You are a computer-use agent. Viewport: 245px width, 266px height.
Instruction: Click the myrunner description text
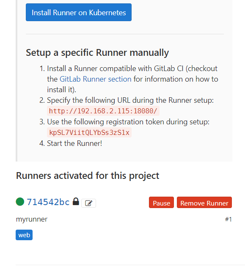(32, 219)
